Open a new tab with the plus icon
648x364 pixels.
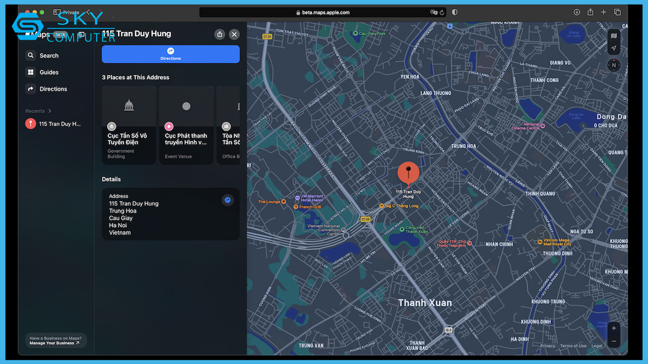coord(603,12)
